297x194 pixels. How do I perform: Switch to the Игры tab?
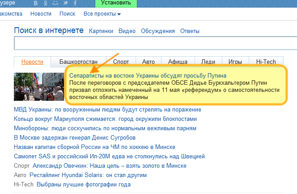coord(235,62)
